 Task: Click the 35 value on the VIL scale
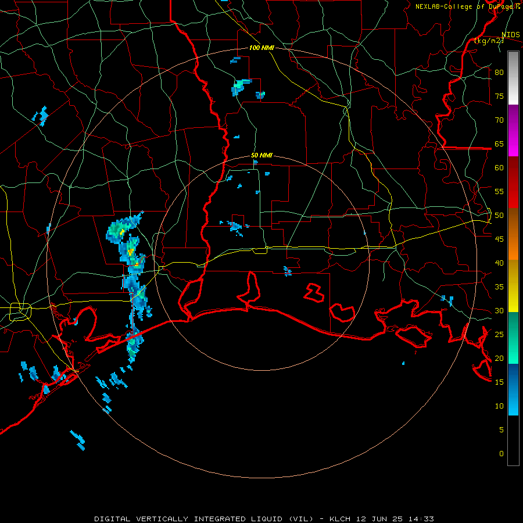[x=499, y=287]
